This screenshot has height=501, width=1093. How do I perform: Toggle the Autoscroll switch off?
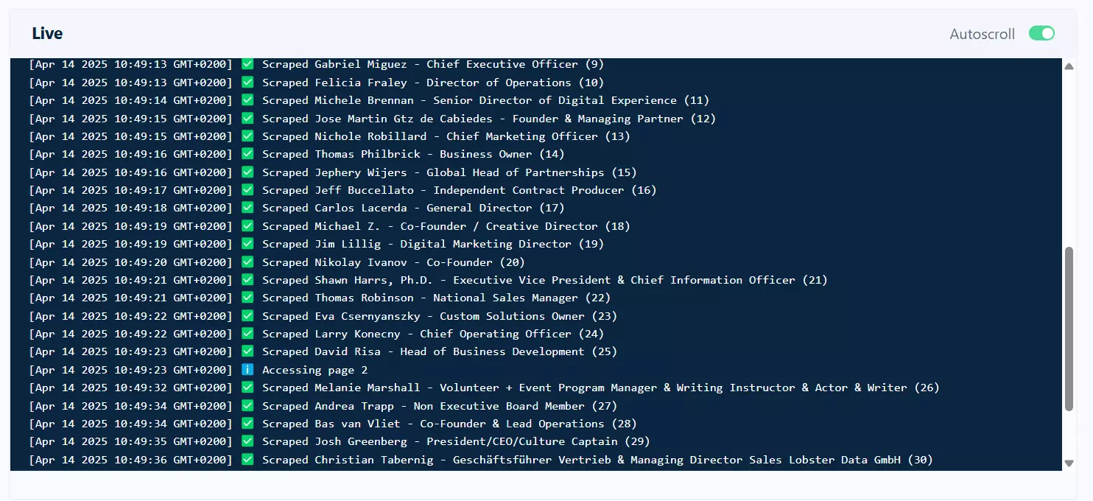pos(1041,34)
